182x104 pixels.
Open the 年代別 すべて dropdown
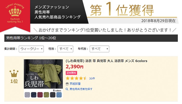99,49
